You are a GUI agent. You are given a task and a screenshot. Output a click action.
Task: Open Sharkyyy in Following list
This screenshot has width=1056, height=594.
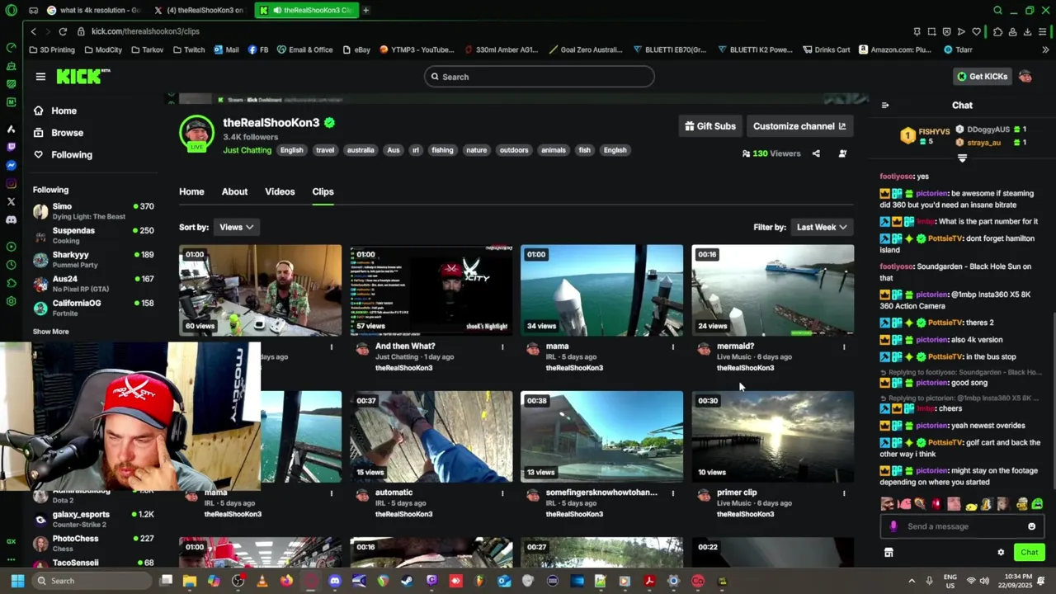pyautogui.click(x=93, y=260)
